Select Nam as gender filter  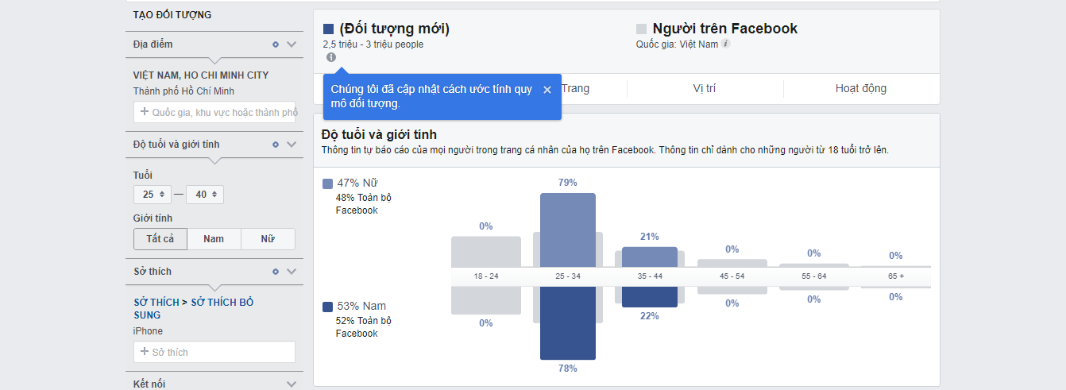click(214, 239)
